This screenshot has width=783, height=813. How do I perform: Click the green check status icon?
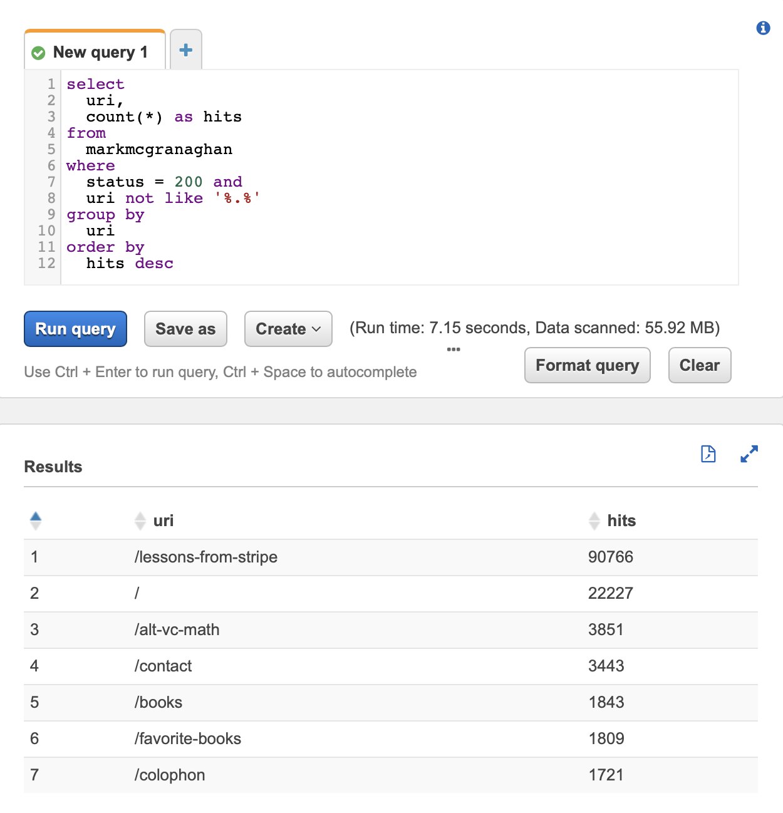coord(38,53)
